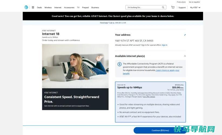
Task: Click the Sign in link
Action: (x=164, y=45)
